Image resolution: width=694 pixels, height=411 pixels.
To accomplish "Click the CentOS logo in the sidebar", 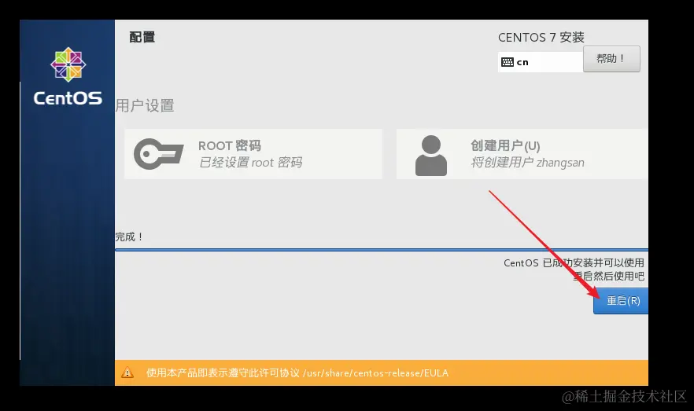I will (68, 76).
